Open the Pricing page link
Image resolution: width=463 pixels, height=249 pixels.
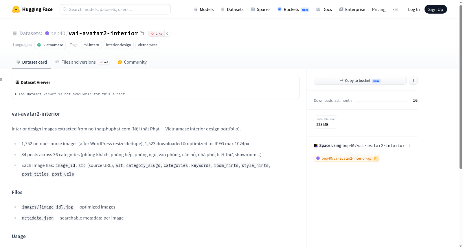379,9
